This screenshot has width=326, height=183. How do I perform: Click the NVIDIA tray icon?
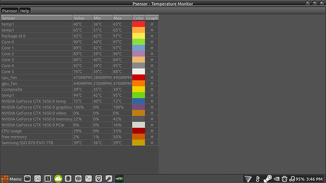pos(276,179)
